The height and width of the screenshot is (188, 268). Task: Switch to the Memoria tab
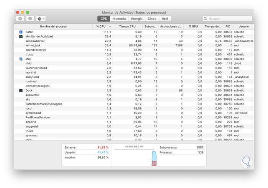[119, 19]
